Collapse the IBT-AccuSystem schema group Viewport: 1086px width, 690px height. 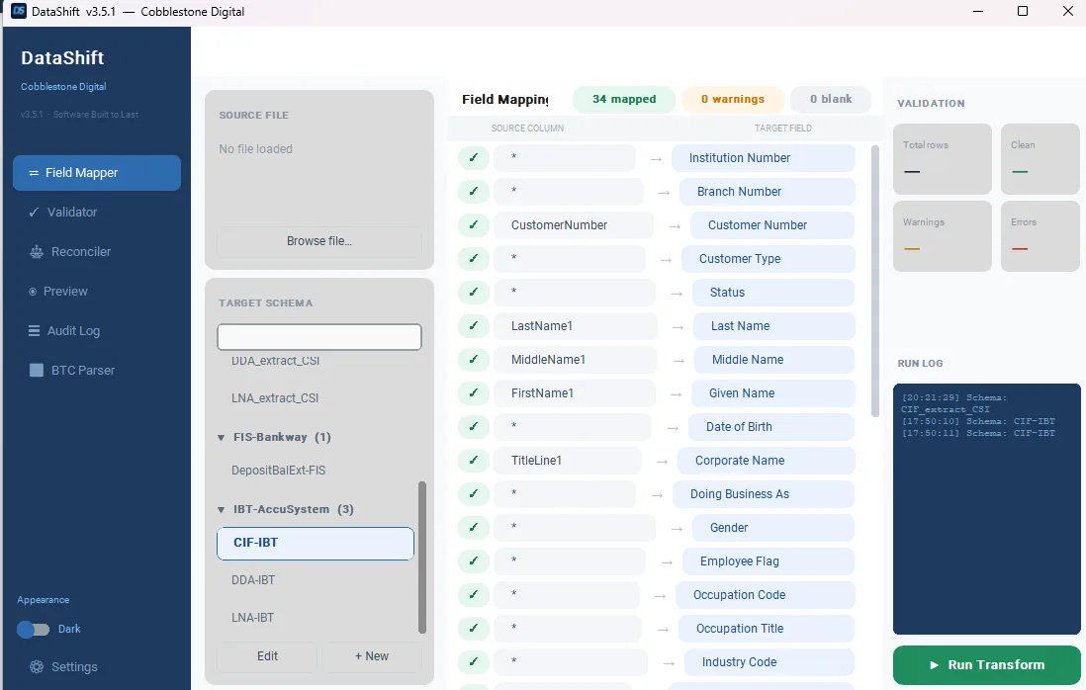(221, 509)
